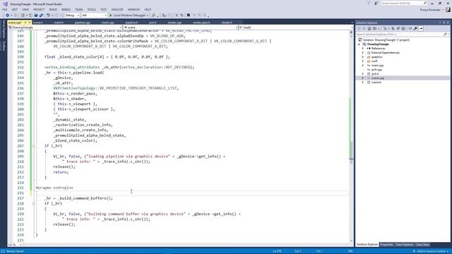Viewport: 452px width, 254px height.
Task: Click the Solution Explorer Forward icon
Action: point(364,28)
